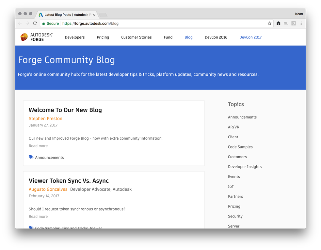Click the Autodesk Forge logo
The width and height of the screenshot is (321, 250).
36,37
